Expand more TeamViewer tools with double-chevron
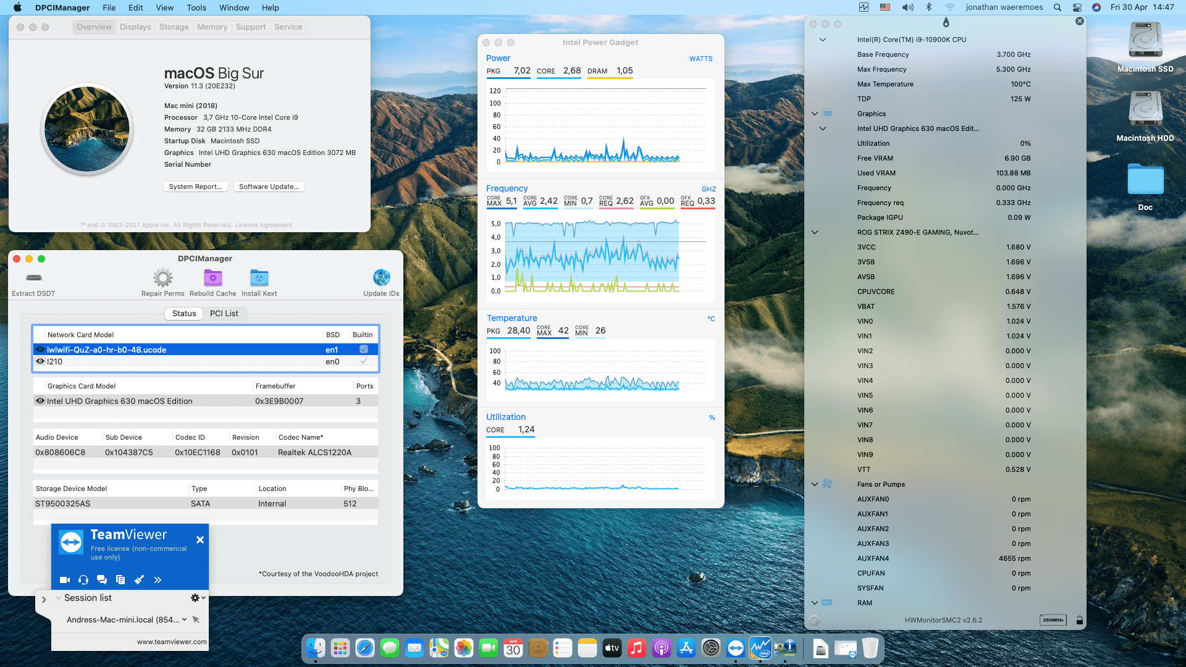 [x=158, y=580]
